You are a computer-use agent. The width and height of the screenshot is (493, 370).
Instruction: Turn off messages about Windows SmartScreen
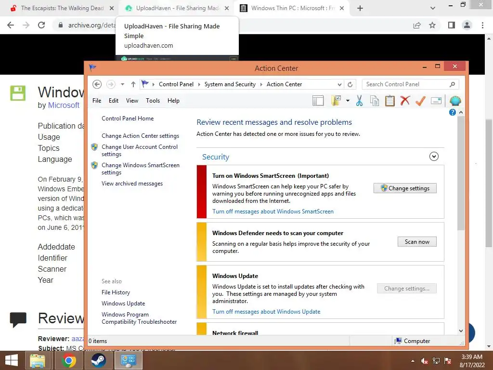[x=273, y=211]
